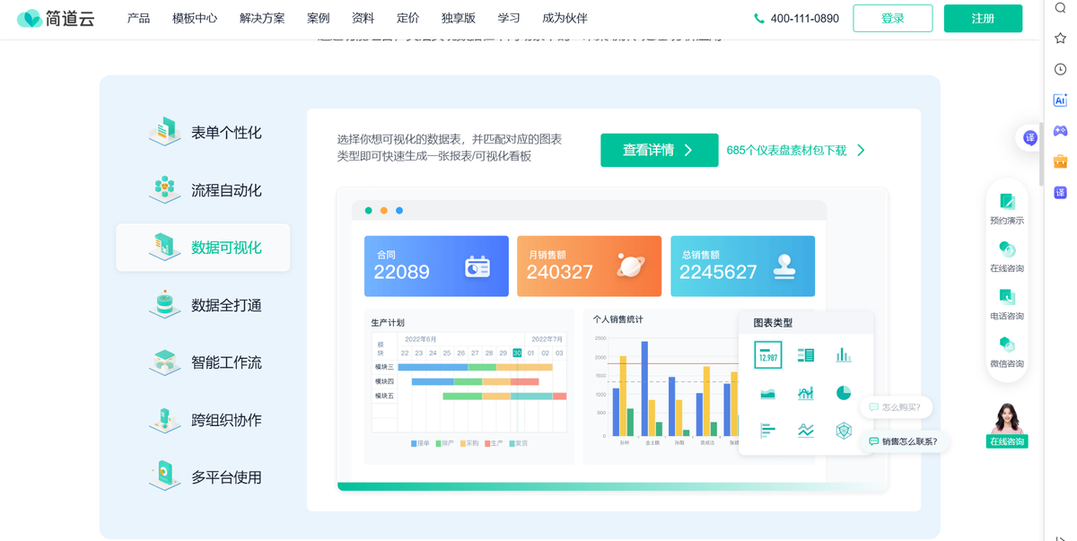Image resolution: width=1077 pixels, height=541 pixels.
Task: Select the 数据可视化 tab
Action: pyautogui.click(x=204, y=248)
